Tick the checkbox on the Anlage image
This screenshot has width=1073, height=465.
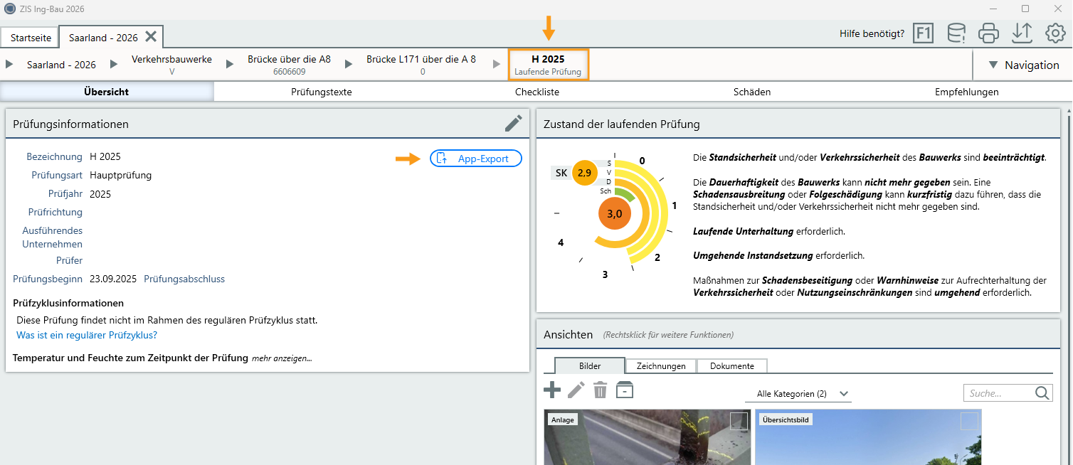click(x=739, y=422)
